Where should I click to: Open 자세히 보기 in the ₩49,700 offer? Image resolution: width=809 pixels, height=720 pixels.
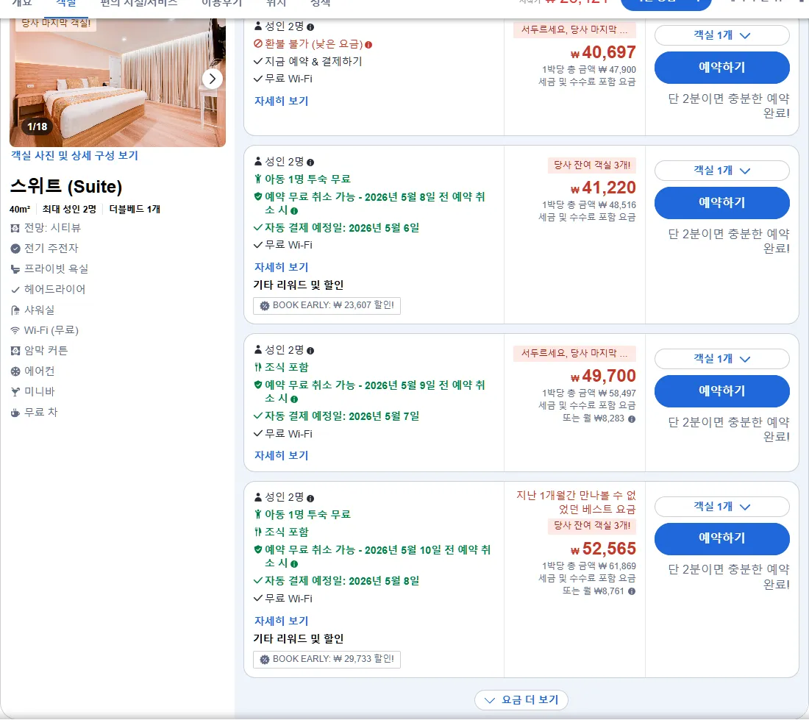click(x=281, y=455)
